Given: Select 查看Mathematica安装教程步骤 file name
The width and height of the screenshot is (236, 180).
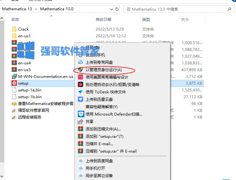Looking at the screenshot, I should (x=46, y=104).
